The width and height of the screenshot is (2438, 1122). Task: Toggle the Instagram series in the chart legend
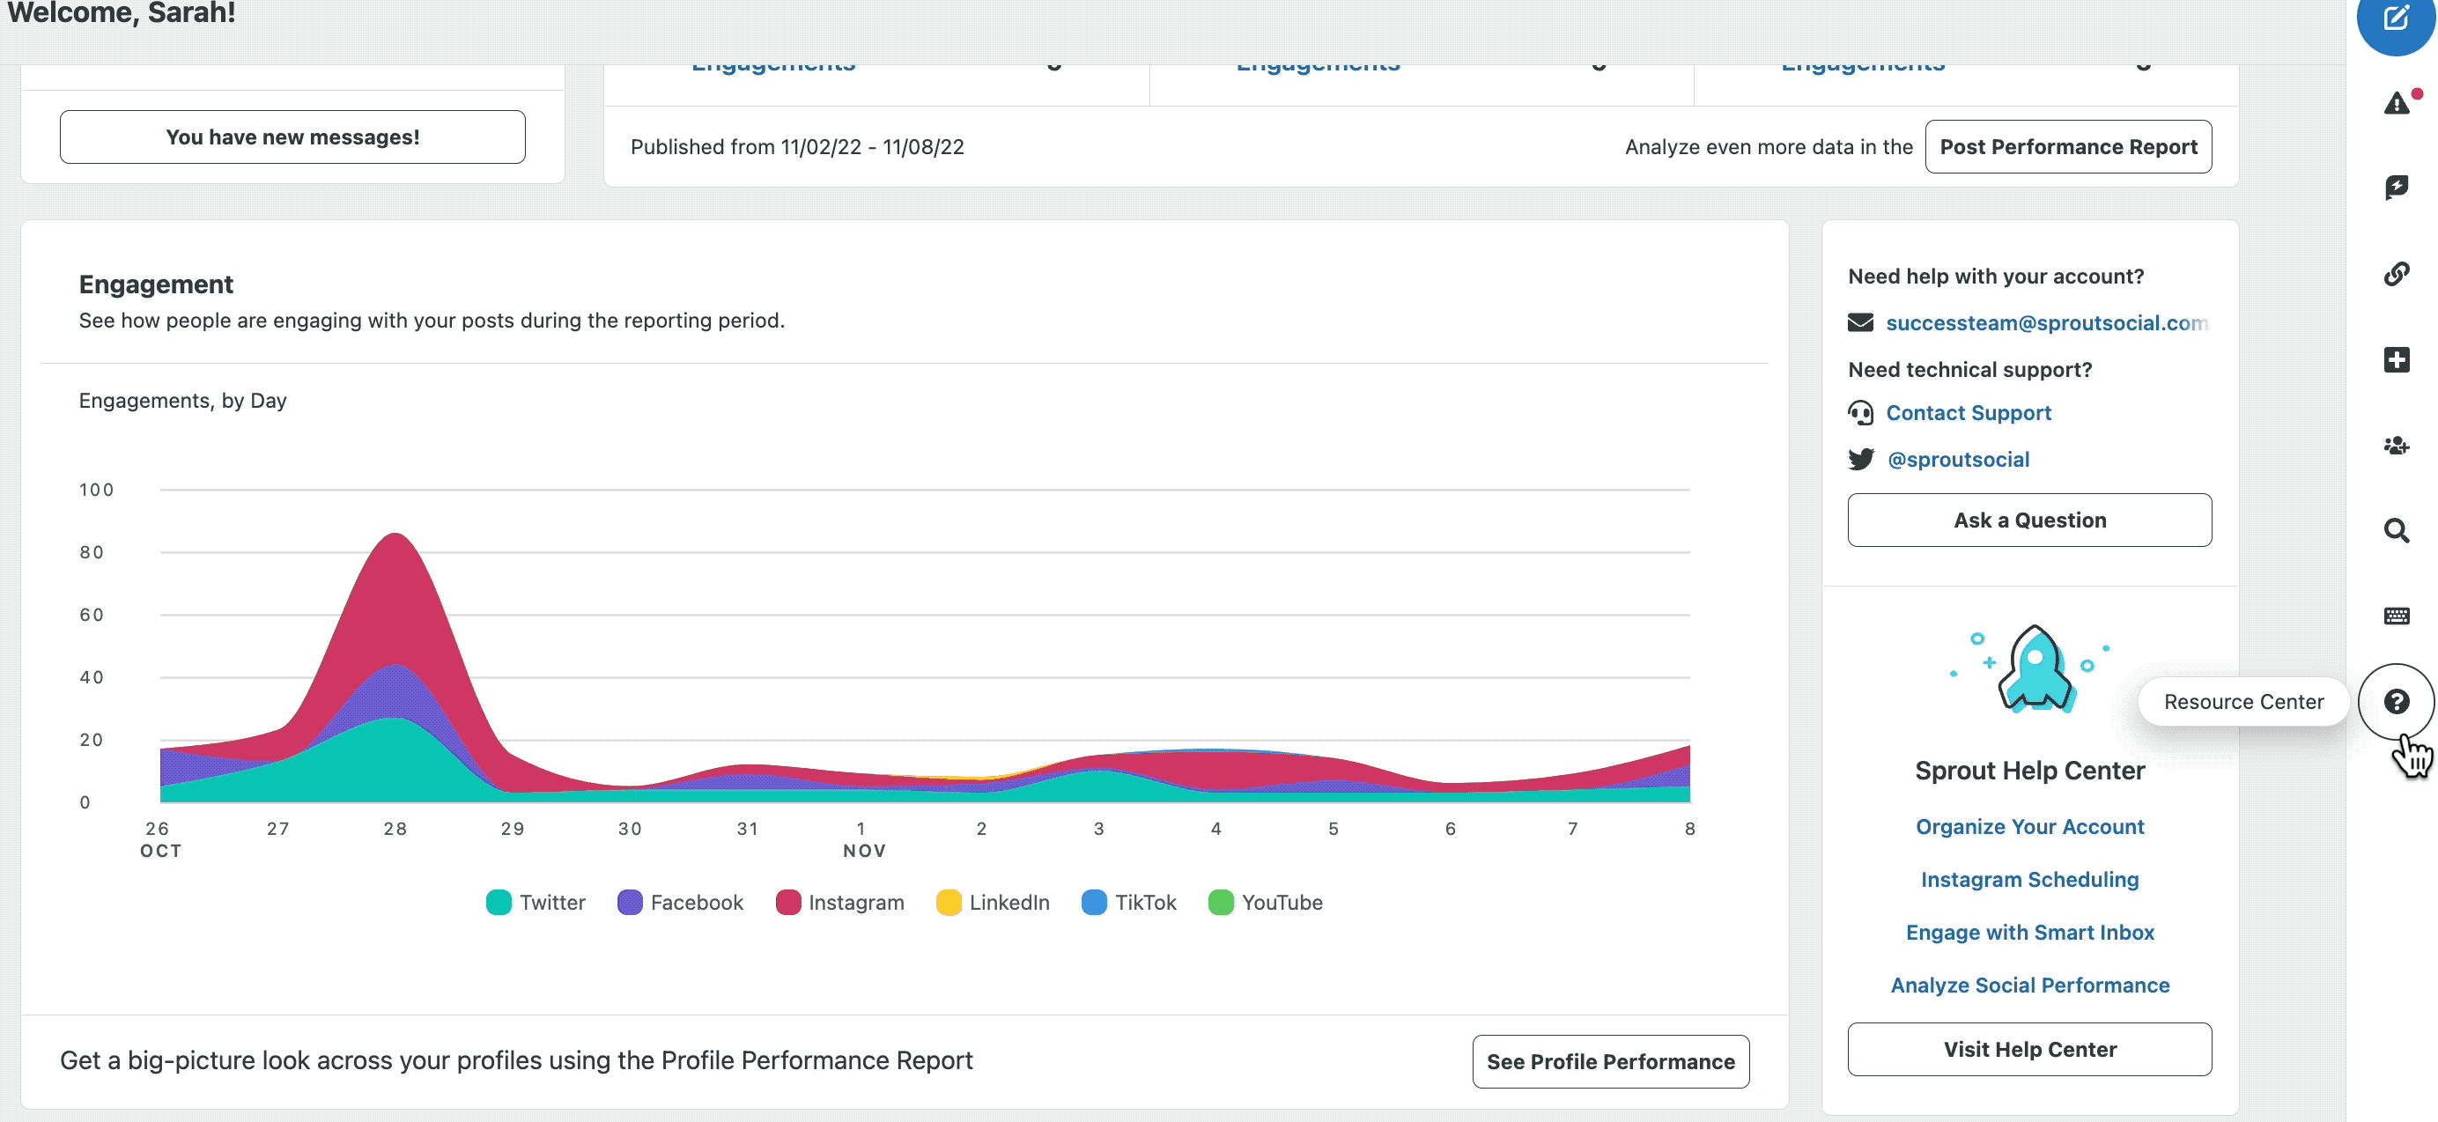840,902
